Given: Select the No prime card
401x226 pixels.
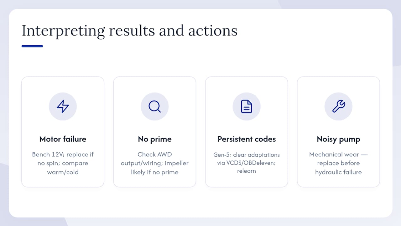Looking at the screenshot, I should pyautogui.click(x=155, y=132).
